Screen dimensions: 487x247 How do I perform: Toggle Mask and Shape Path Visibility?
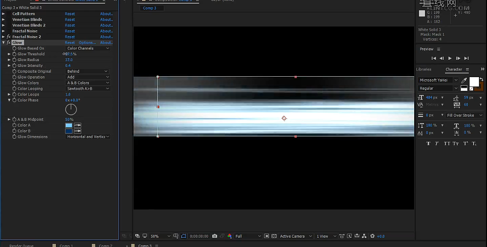click(184, 236)
